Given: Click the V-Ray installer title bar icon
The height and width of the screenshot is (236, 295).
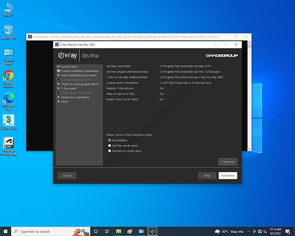Looking at the screenshot, I should 57,45.
